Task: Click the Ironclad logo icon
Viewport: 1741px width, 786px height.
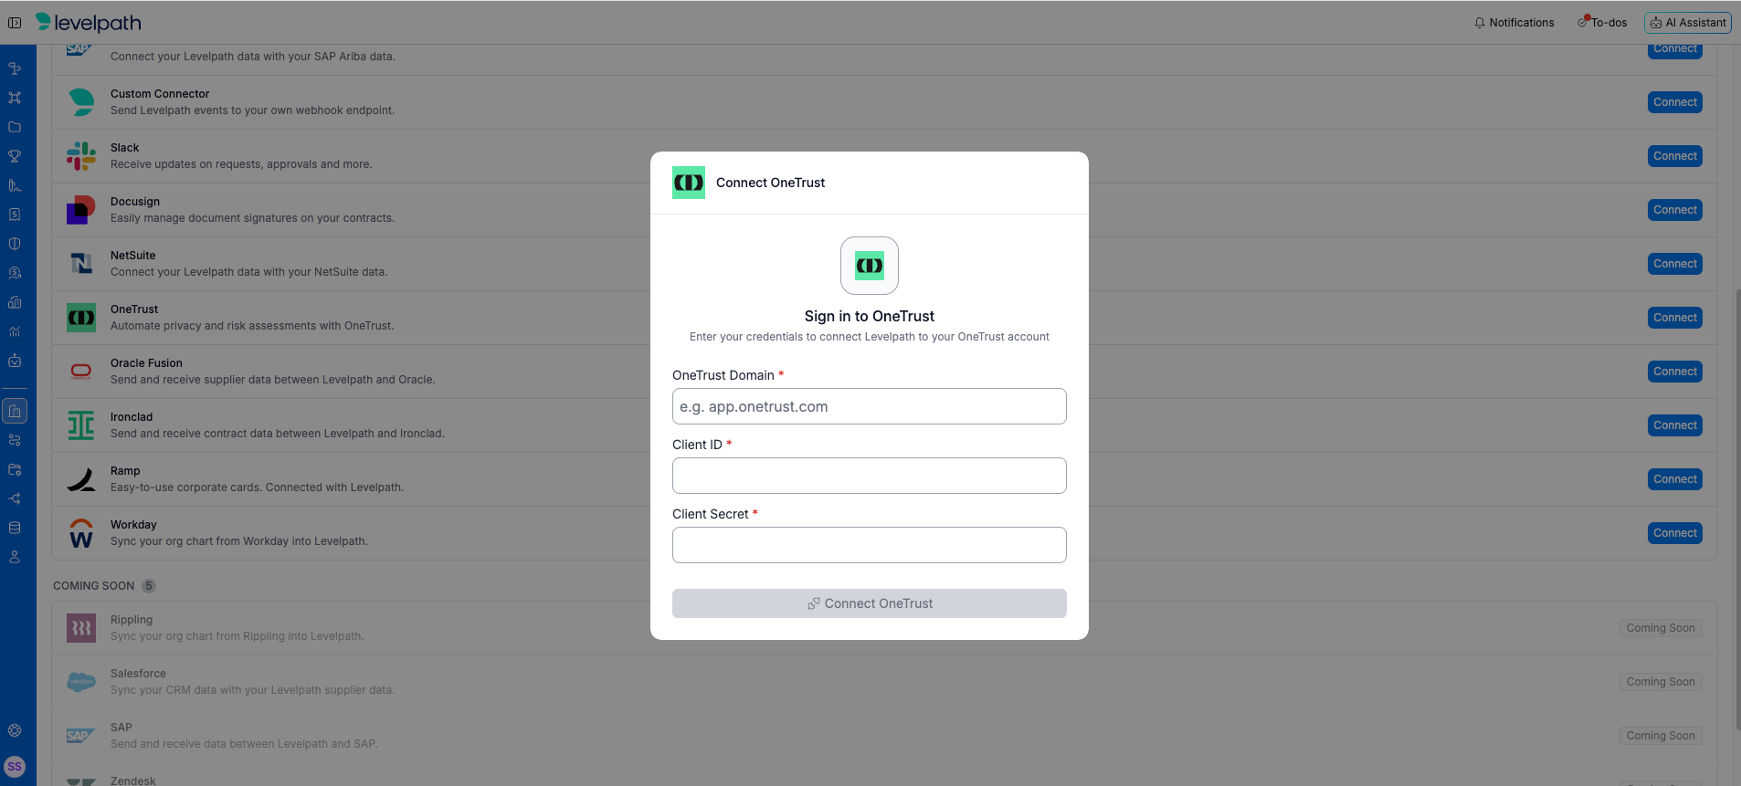Action: (x=81, y=425)
